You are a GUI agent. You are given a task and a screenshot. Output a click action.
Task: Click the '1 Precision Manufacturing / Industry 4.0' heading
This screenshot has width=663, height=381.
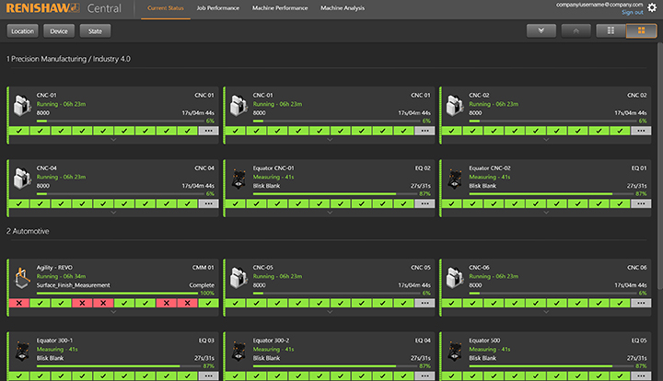click(68, 59)
